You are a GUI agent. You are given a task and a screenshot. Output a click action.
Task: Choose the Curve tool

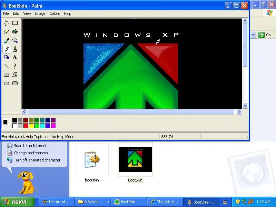15,66
